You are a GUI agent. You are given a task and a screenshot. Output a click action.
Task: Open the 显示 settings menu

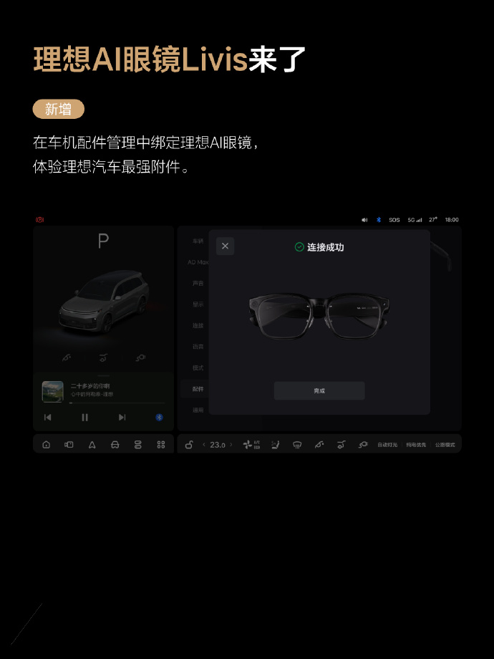pyautogui.click(x=198, y=304)
